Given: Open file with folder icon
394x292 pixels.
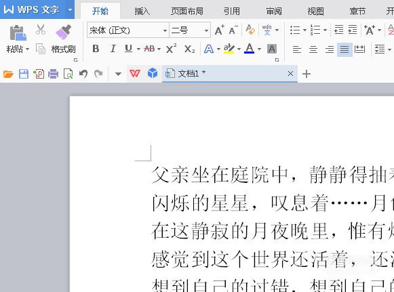Looking at the screenshot, I should [8, 74].
